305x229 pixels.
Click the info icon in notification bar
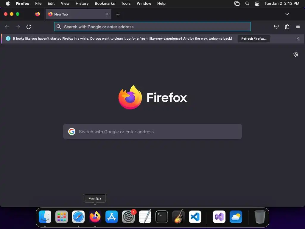(8, 38)
